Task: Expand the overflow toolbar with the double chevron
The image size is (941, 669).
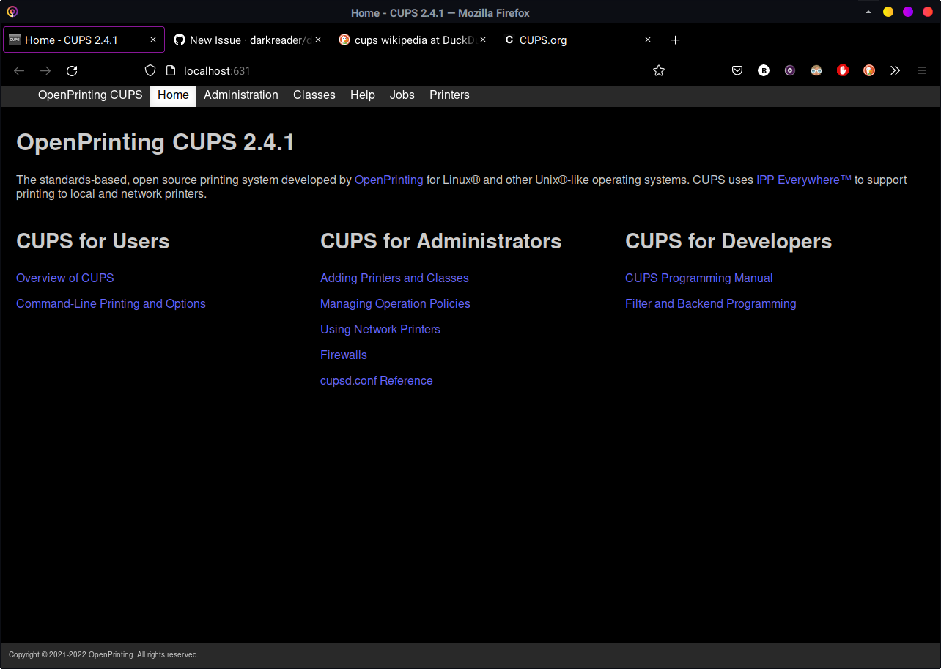Action: (896, 70)
